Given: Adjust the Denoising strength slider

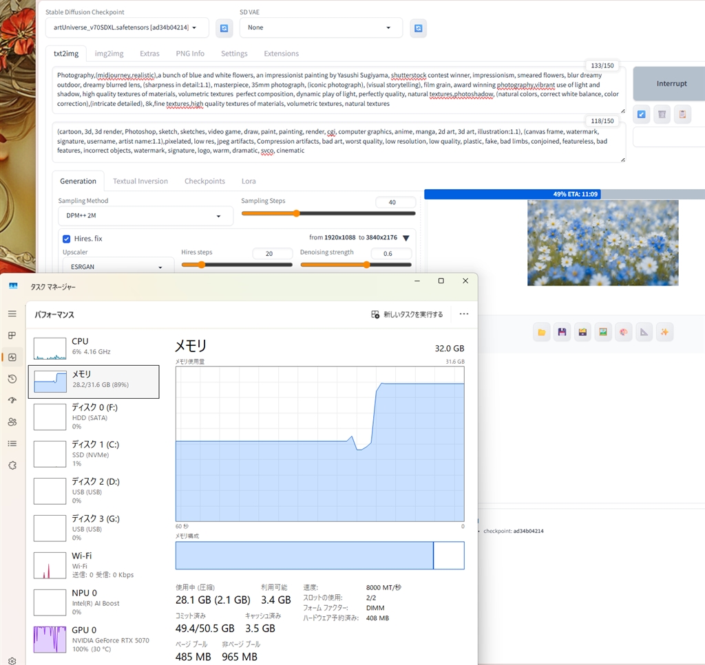Looking at the screenshot, I should [x=356, y=265].
